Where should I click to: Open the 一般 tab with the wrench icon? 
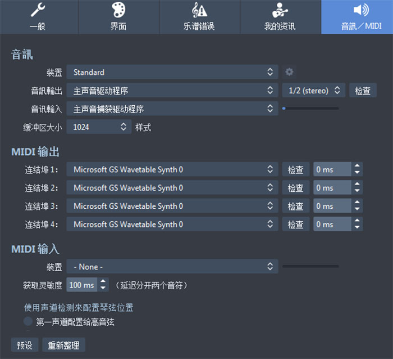tap(39, 17)
